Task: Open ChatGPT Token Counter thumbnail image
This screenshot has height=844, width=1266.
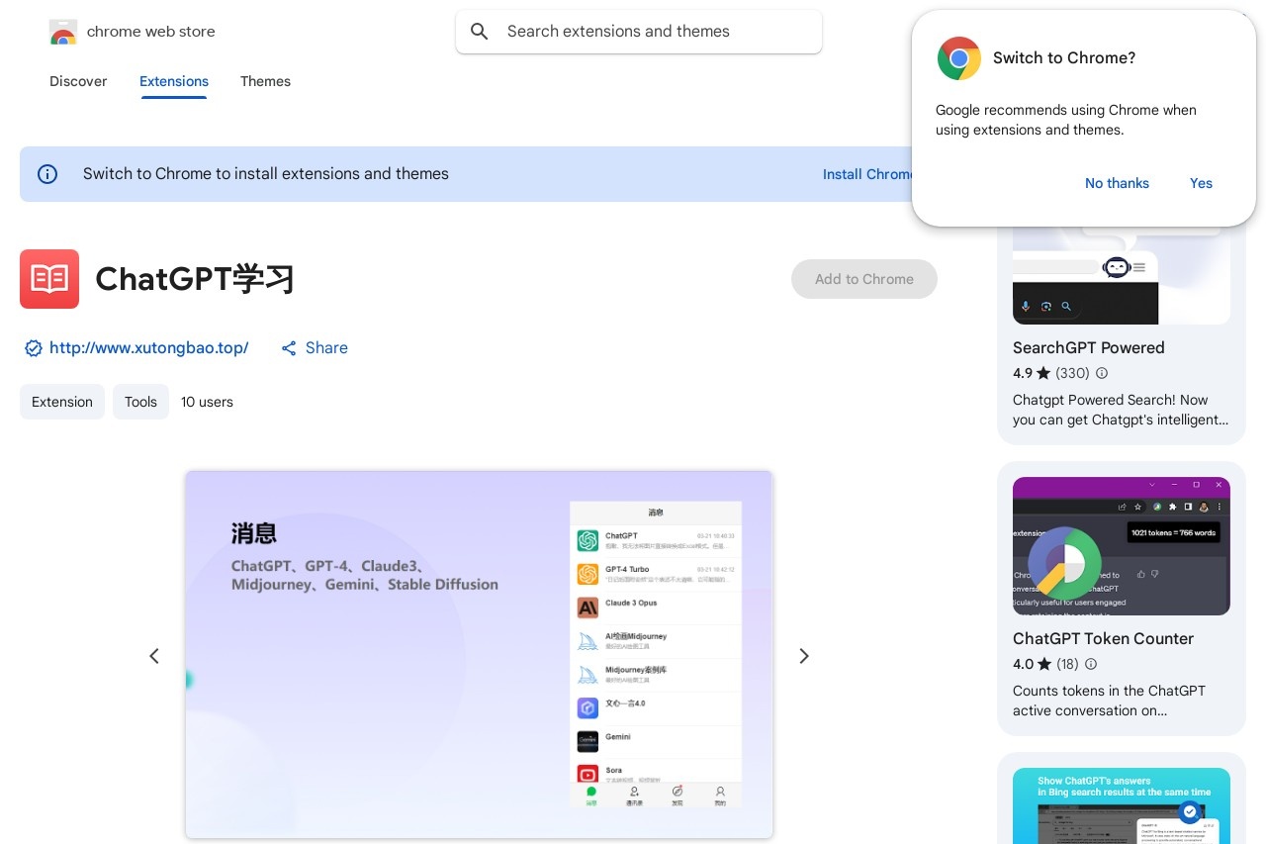Action: pyautogui.click(x=1122, y=546)
